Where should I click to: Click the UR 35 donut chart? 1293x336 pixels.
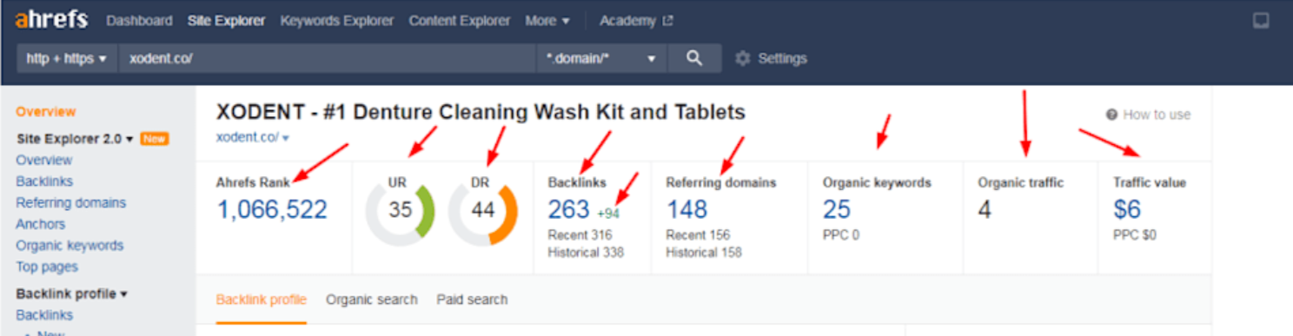[x=400, y=211]
